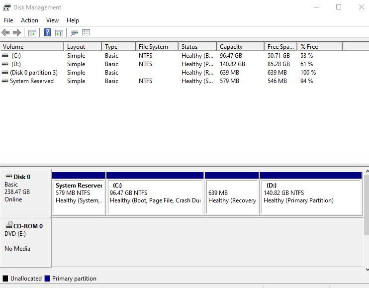
Task: Click the disk pane vertical scrollbar thumb
Action: click(x=367, y=205)
